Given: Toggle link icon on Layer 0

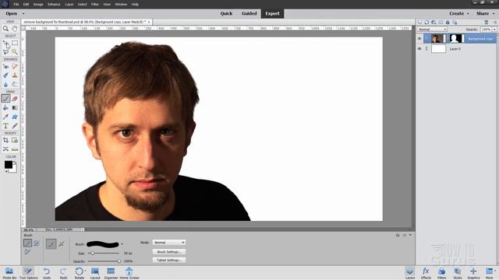Looking at the screenshot, I should 426,48.
